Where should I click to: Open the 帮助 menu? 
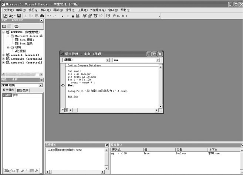pyautogui.click(x=125, y=10)
